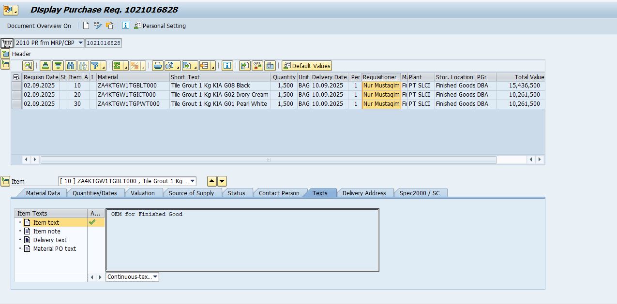Open the Spec2000 / SC tab
The height and width of the screenshot is (304, 617).
point(420,193)
